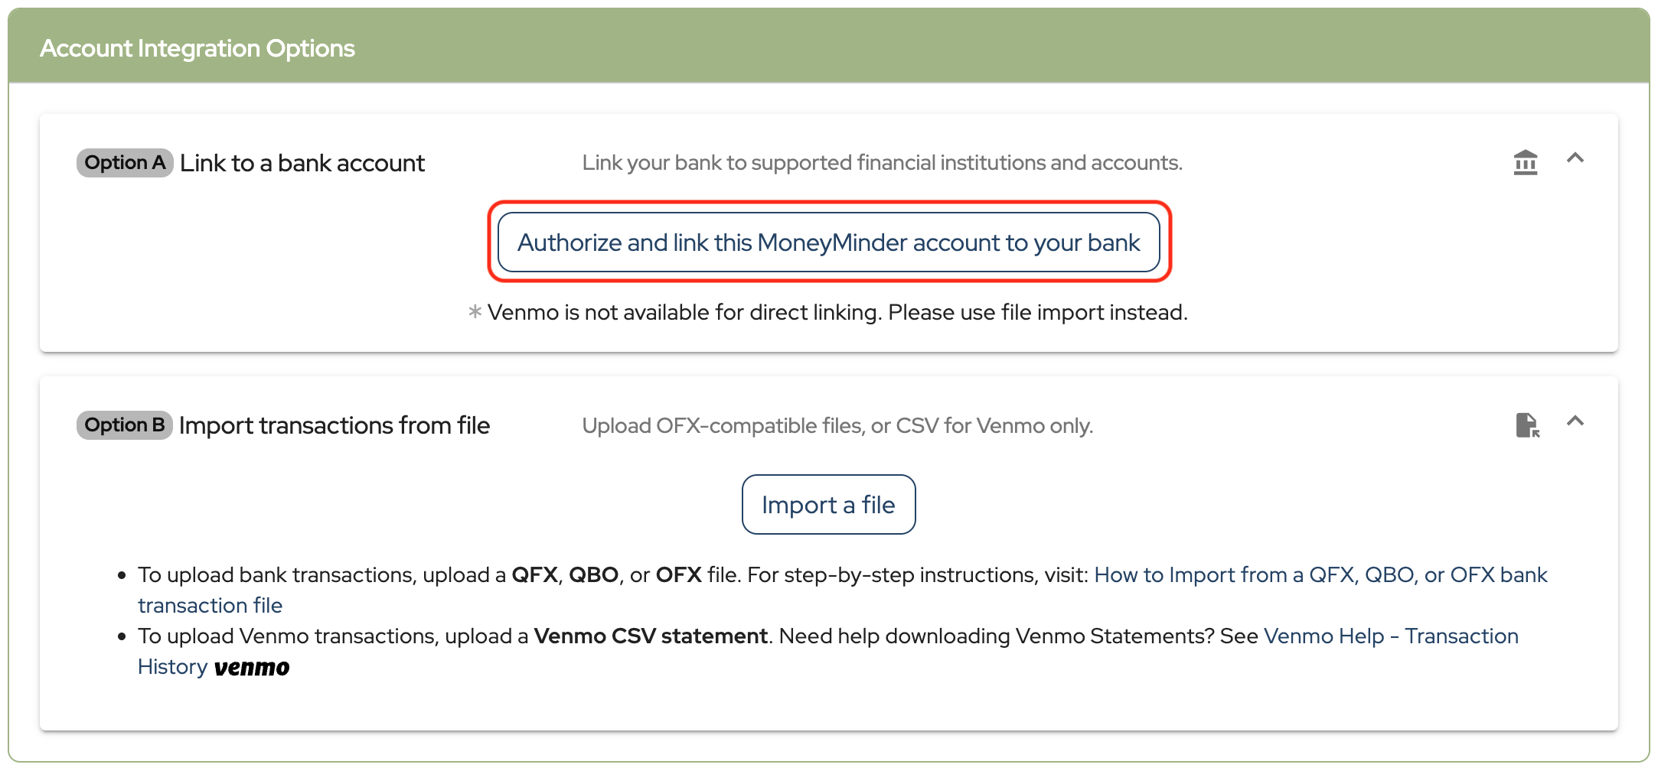
Task: Click the bold "Venmo CSV statement" text
Action: click(651, 636)
